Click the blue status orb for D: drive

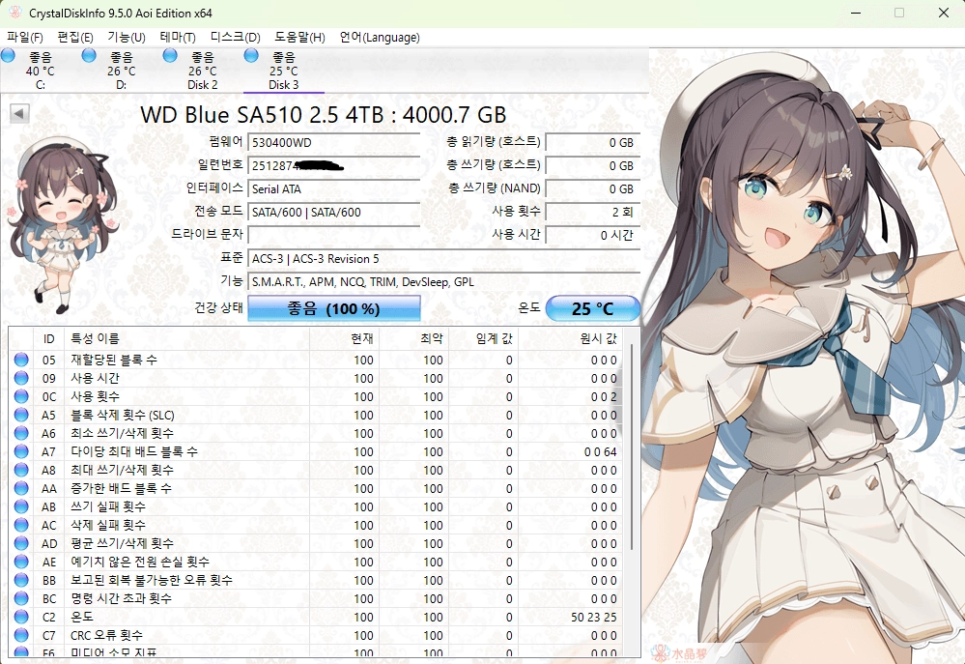point(89,55)
